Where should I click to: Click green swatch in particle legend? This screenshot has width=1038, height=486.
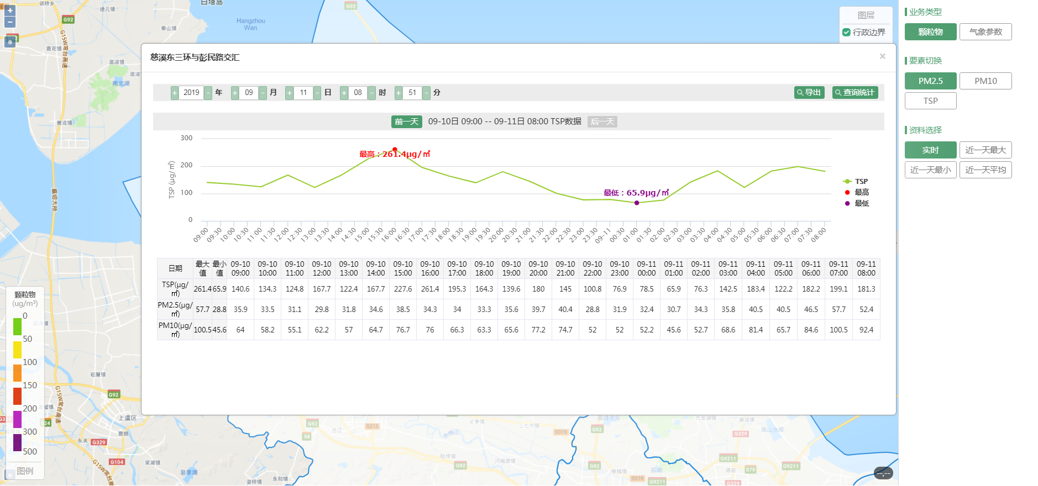(x=17, y=326)
